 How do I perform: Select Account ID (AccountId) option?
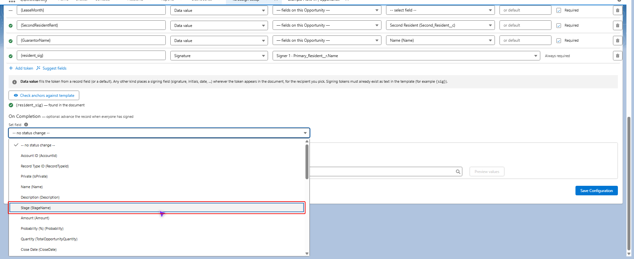[157, 156]
